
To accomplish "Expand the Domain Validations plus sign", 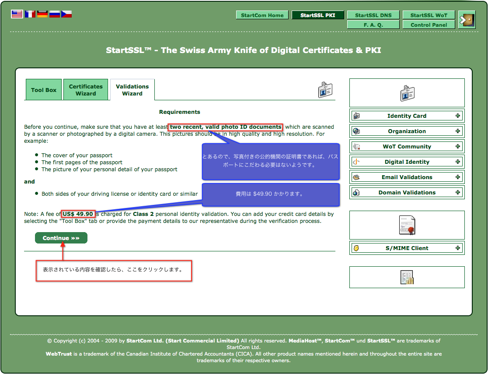I will [457, 192].
